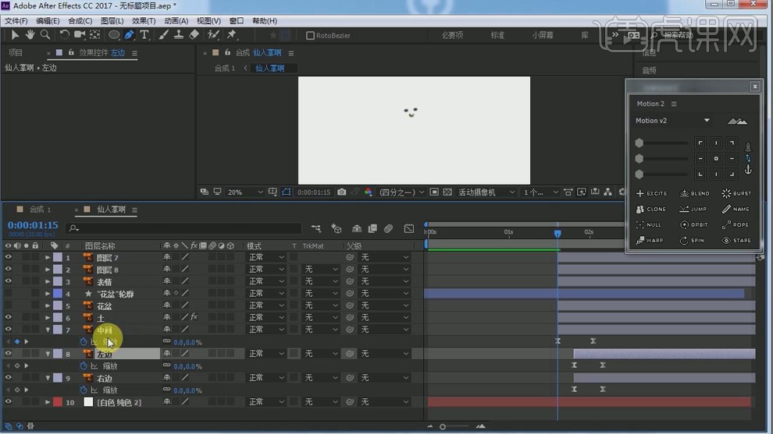Select the Puppet Pin tool
773x434 pixels.
point(231,35)
